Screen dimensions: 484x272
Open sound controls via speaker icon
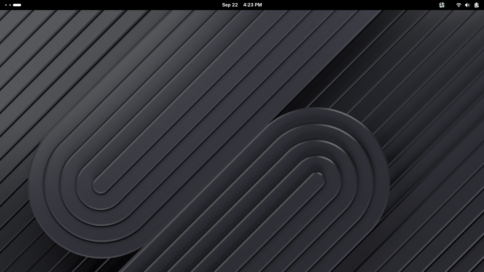click(467, 5)
